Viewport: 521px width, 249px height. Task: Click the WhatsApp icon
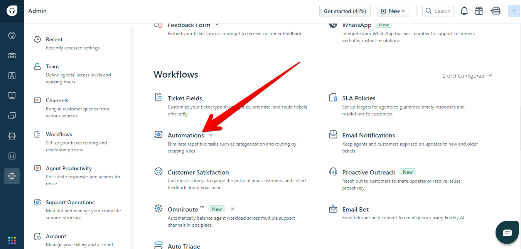tap(333, 25)
